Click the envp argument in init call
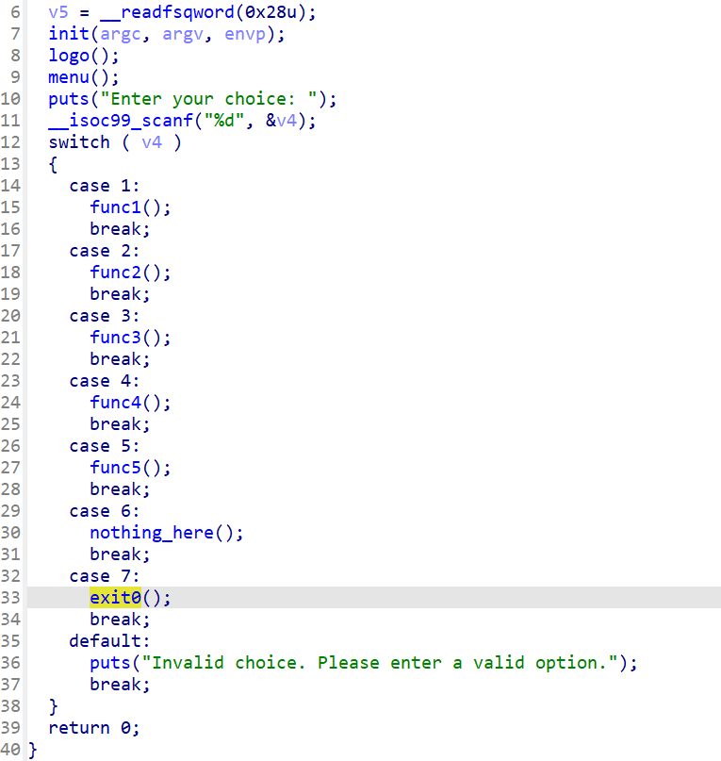Viewport: 721px width, 761px height. click(244, 34)
